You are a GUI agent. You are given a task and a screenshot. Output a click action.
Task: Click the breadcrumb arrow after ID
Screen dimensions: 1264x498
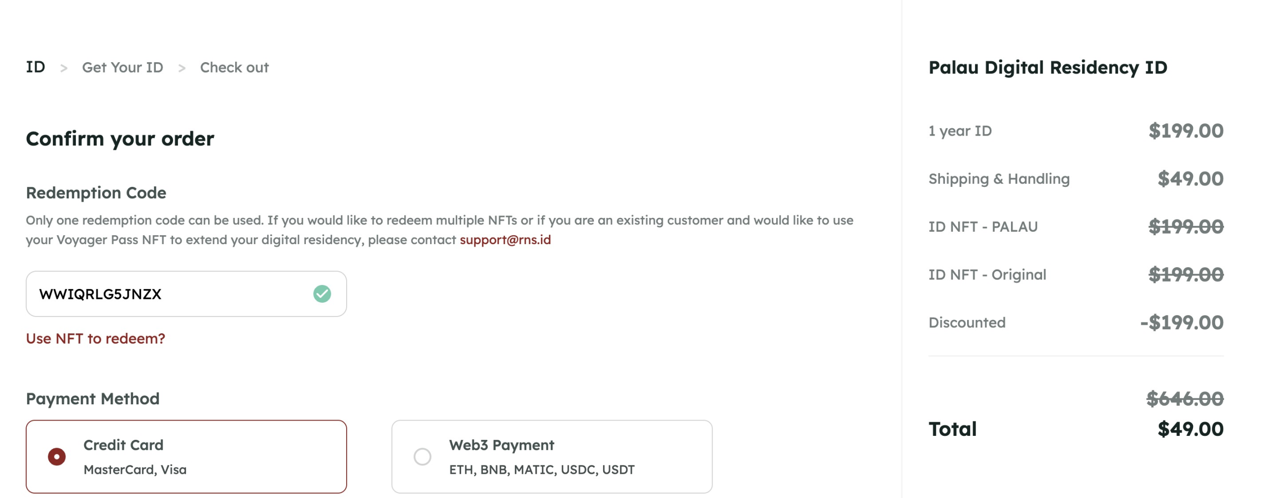tap(64, 68)
